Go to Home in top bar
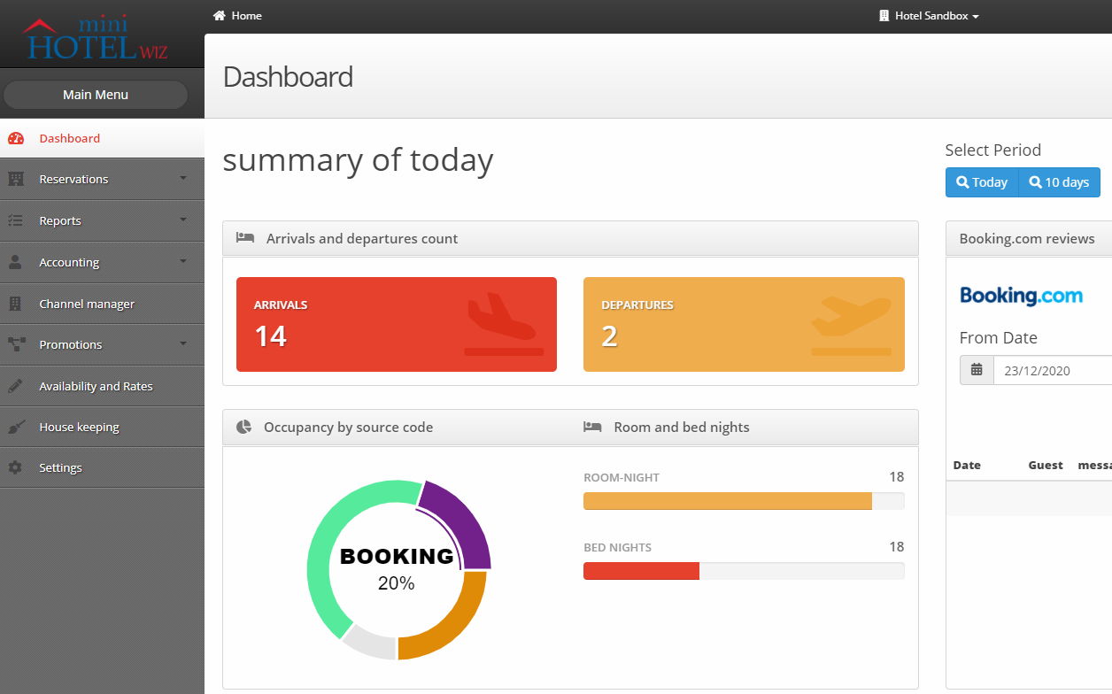1112x694 pixels. (237, 16)
